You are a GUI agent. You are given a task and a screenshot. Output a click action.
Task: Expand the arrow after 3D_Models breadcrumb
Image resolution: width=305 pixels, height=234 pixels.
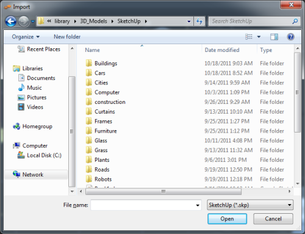pyautogui.click(x=112, y=21)
